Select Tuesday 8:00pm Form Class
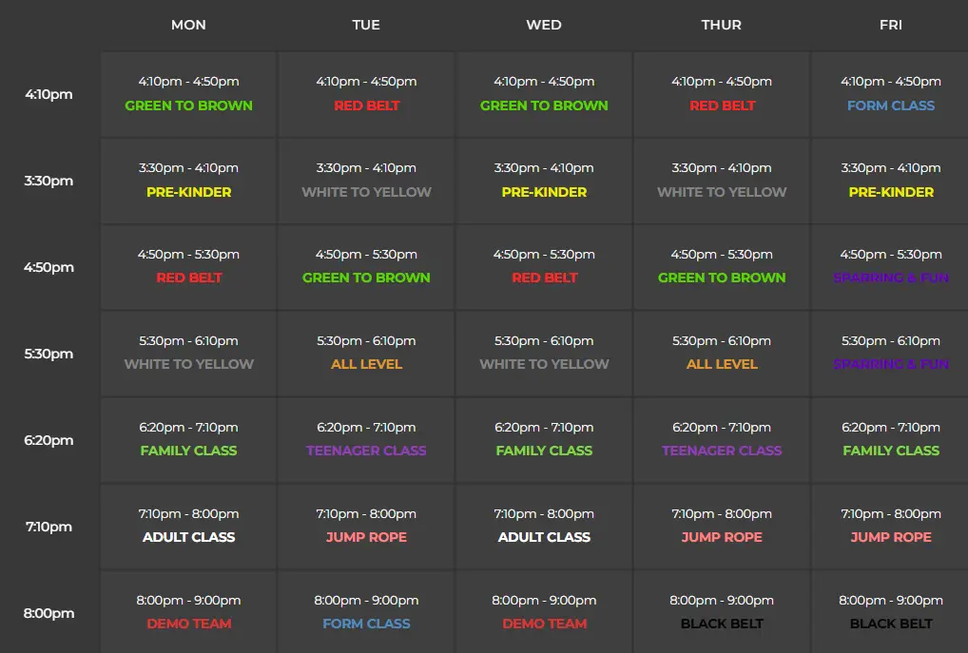The height and width of the screenshot is (653, 968). coord(366,624)
